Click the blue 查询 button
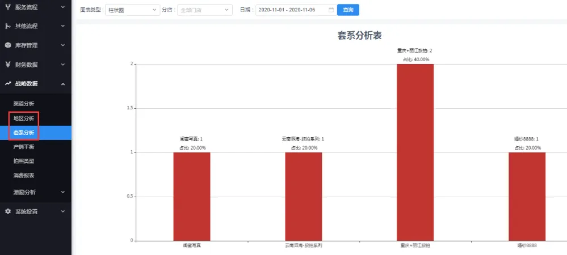This screenshot has width=567, height=255. coord(348,10)
